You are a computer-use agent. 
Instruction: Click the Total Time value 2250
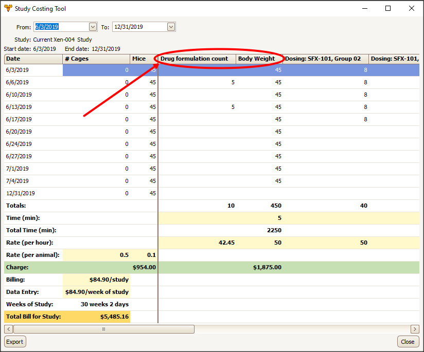(x=274, y=230)
